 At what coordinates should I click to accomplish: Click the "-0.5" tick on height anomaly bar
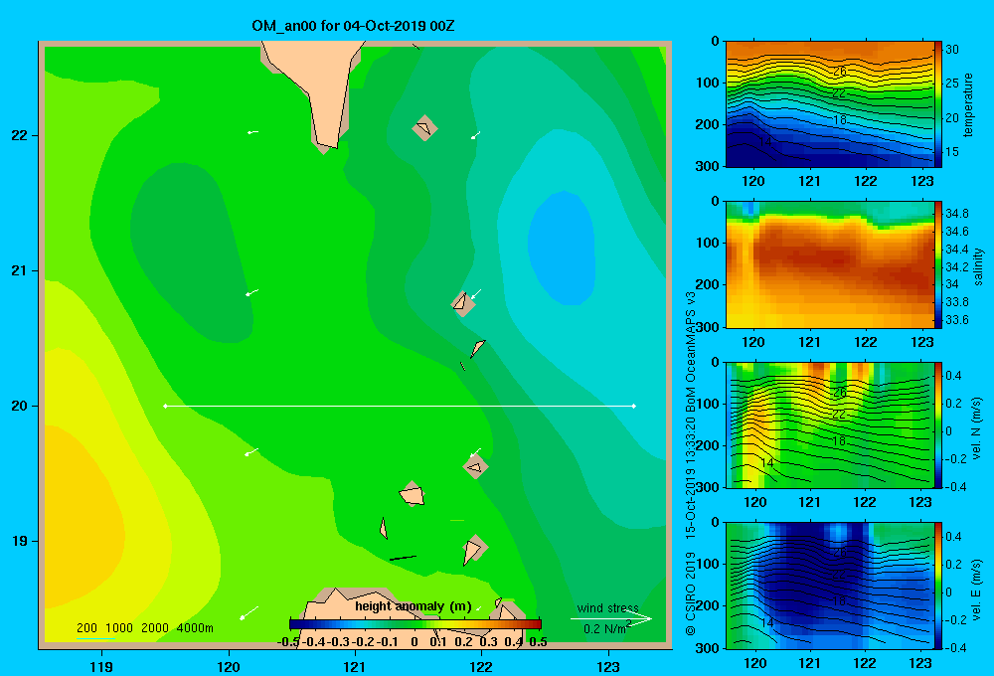tap(288, 642)
